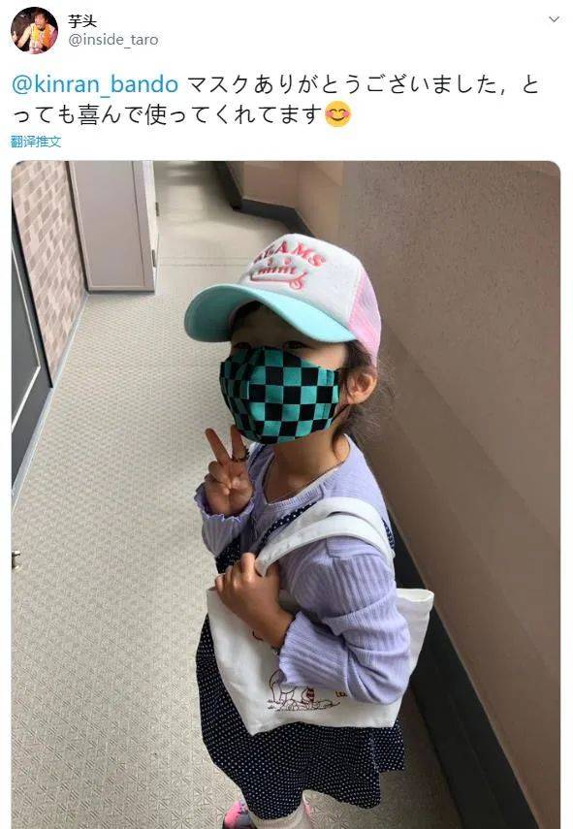573x829 pixels.
Task: Click the second line of tweet text
Action: pyautogui.click(x=181, y=114)
